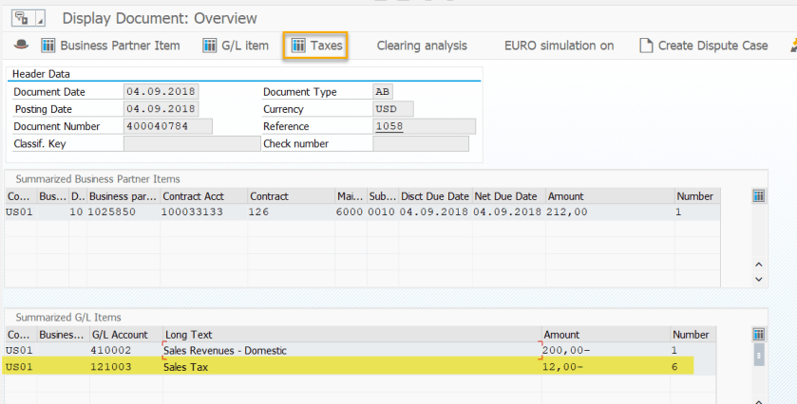Click the Document Number field
Viewport: 797px width, 404px height.
point(168,126)
